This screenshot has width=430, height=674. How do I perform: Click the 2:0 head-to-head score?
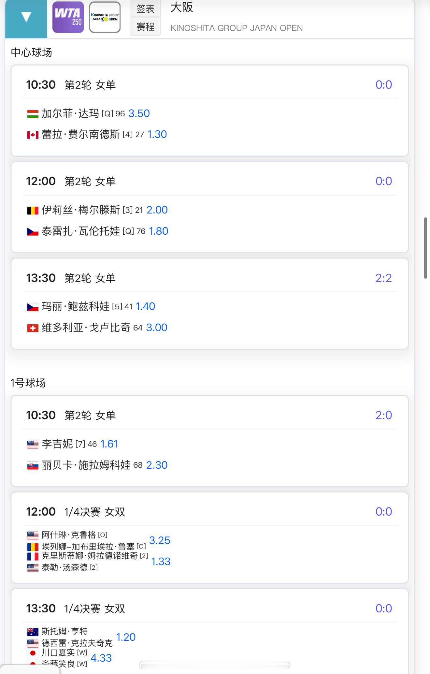coord(383,415)
